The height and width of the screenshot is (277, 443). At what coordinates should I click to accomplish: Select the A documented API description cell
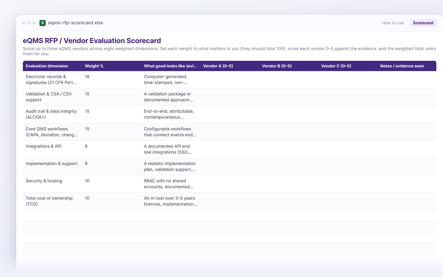point(171,149)
